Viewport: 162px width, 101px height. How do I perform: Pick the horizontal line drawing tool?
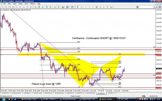tap(89, 7)
